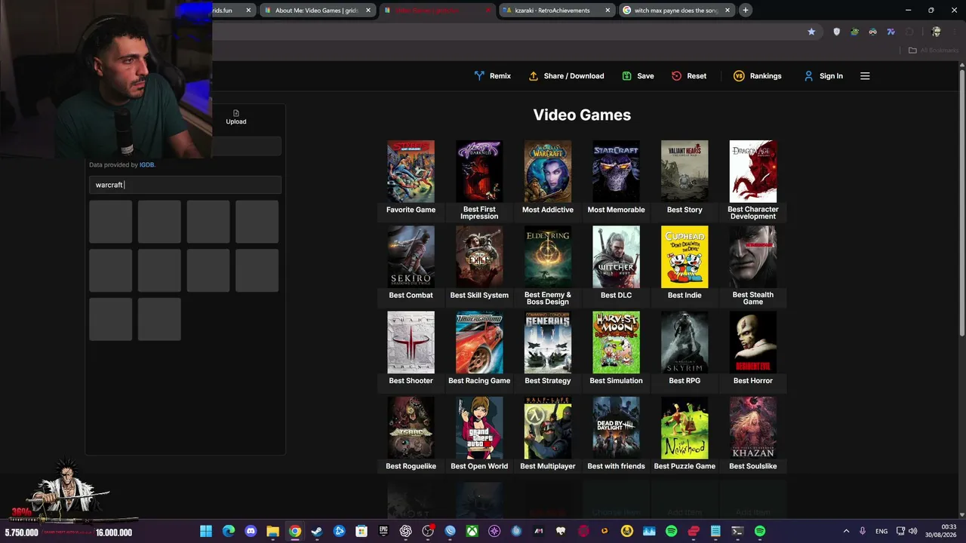
Task: Focus the search field containing "warcraft"
Action: click(185, 185)
